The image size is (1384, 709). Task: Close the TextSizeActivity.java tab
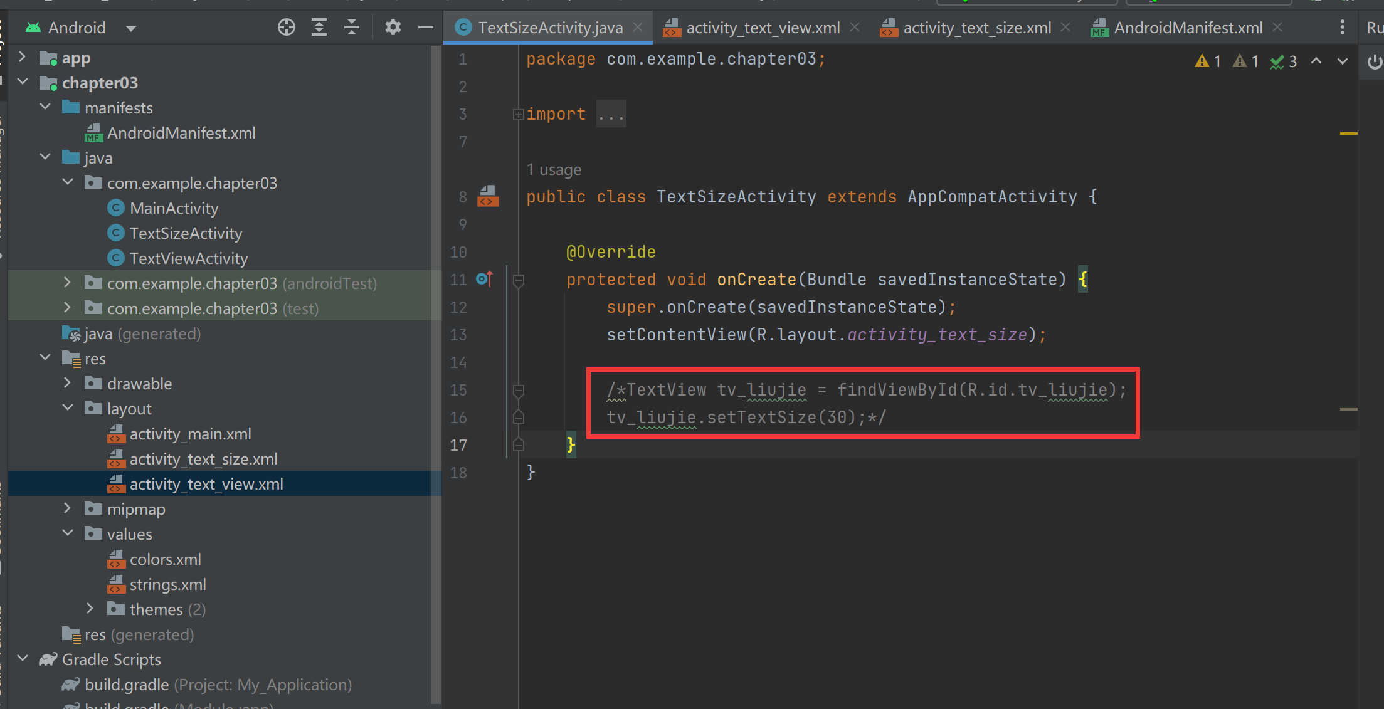(x=638, y=27)
